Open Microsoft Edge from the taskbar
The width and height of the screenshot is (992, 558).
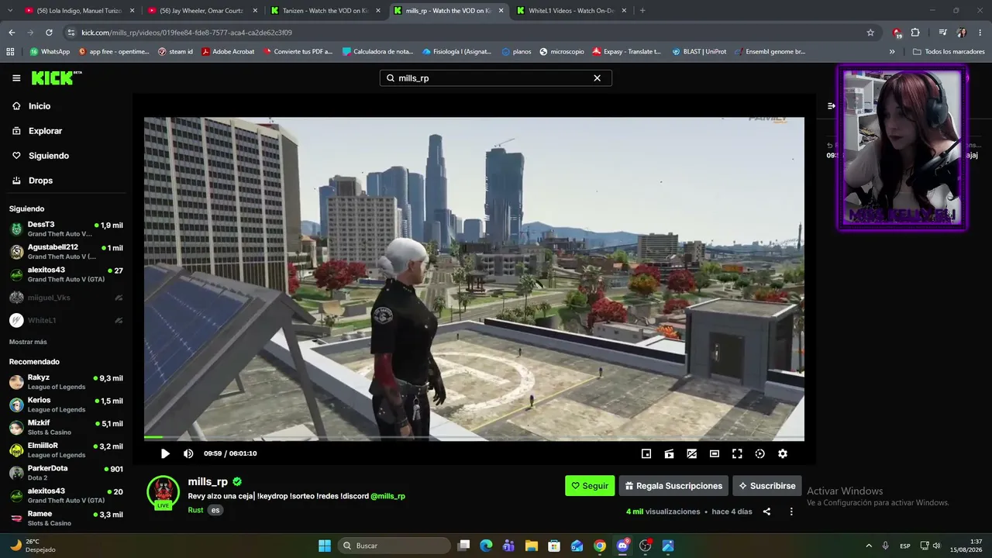coord(486,546)
